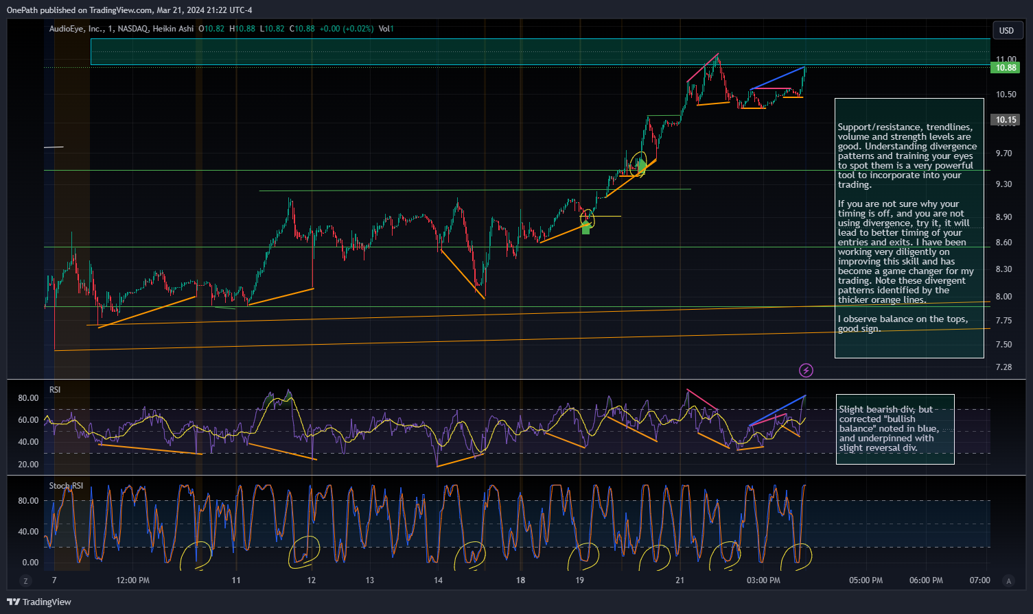Click the 06:00 PM time axis label
The height and width of the screenshot is (614, 1033).
coord(927,580)
